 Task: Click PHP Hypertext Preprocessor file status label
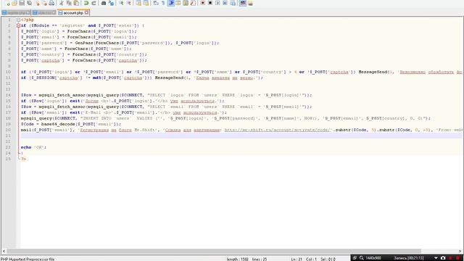click(28, 260)
